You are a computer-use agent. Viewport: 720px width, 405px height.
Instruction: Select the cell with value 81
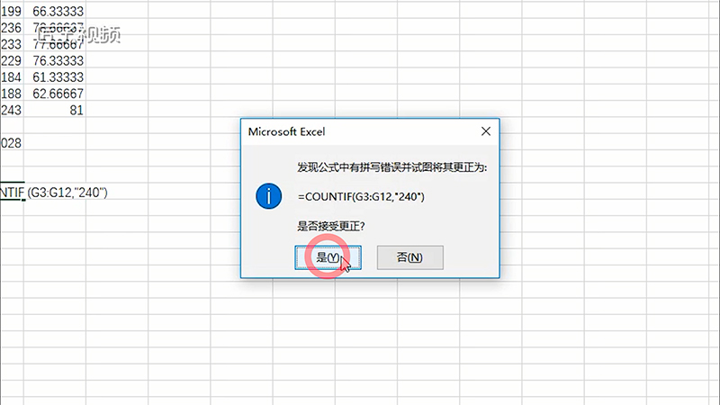coord(58,109)
